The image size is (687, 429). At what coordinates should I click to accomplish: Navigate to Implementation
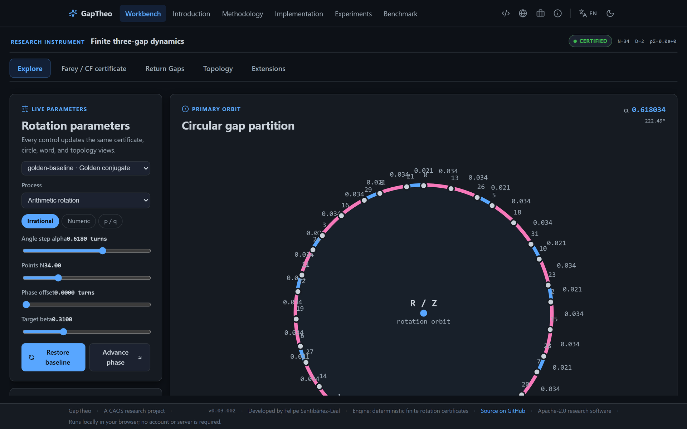299,14
